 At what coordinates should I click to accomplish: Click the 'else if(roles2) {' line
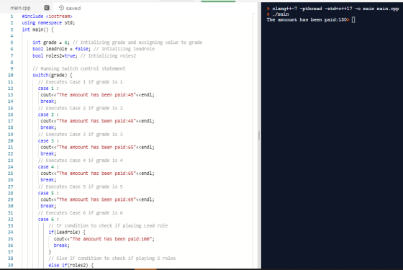click(x=71, y=265)
